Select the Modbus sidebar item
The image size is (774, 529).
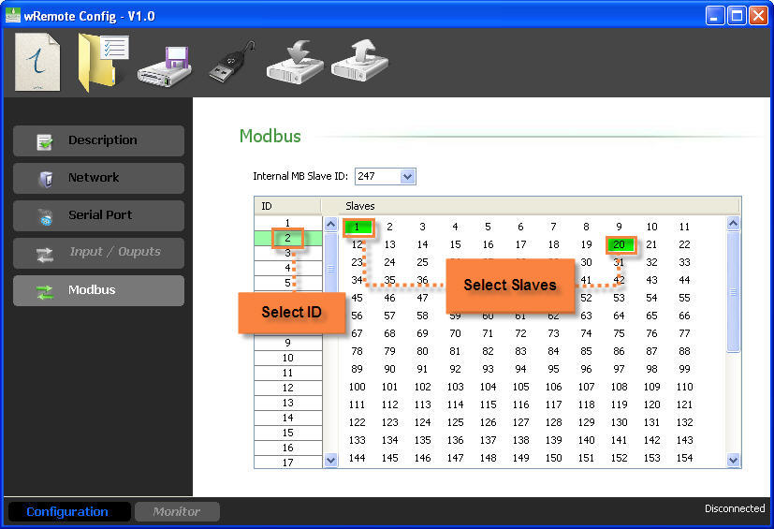[98, 290]
